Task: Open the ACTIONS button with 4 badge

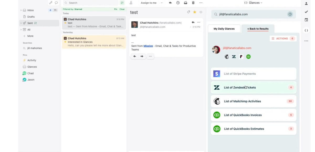Action: tap(283, 38)
